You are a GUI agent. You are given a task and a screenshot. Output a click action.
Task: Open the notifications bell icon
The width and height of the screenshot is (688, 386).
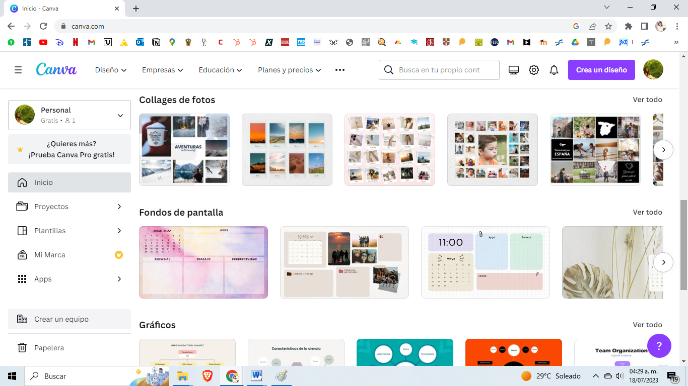click(x=554, y=70)
